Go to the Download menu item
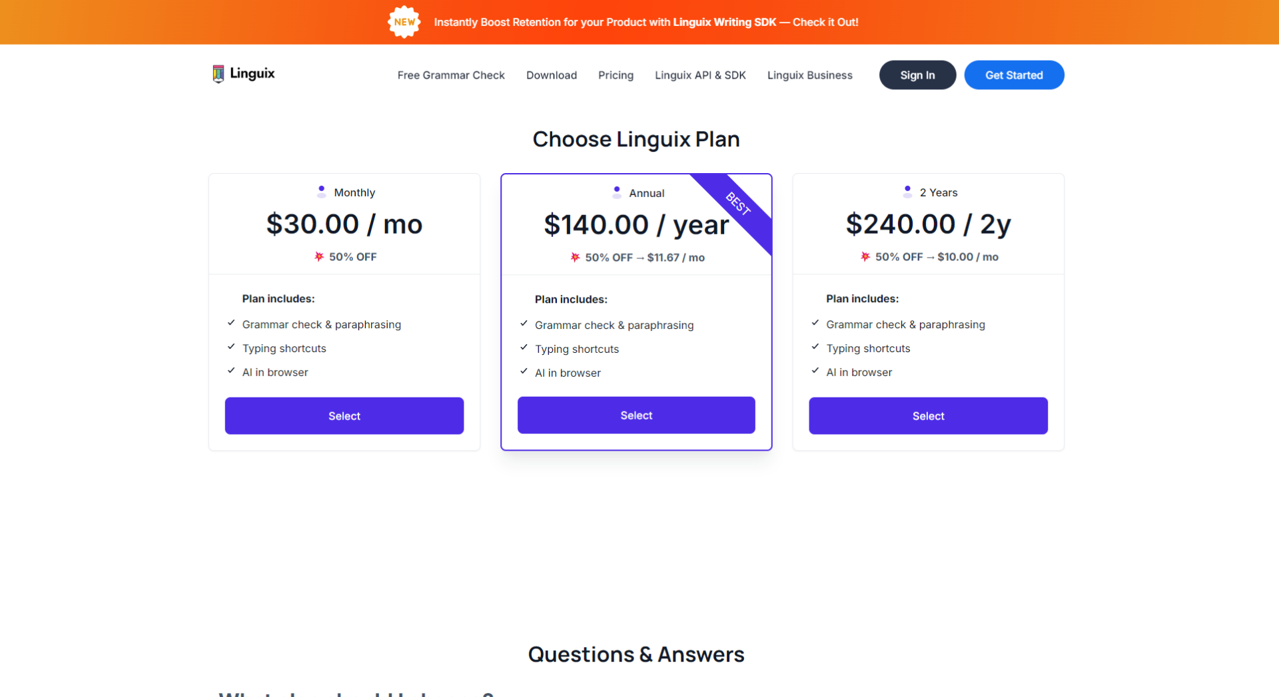This screenshot has height=697, width=1279. tap(552, 75)
